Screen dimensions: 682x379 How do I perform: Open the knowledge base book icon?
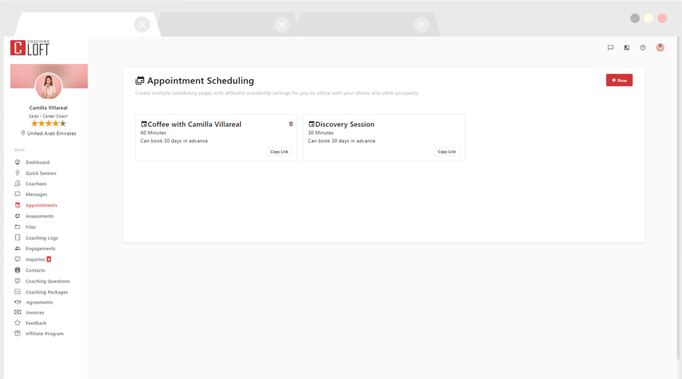coord(627,47)
